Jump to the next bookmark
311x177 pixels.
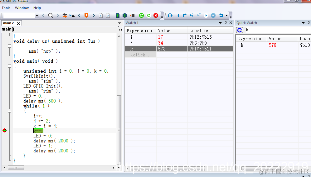(94, 16)
